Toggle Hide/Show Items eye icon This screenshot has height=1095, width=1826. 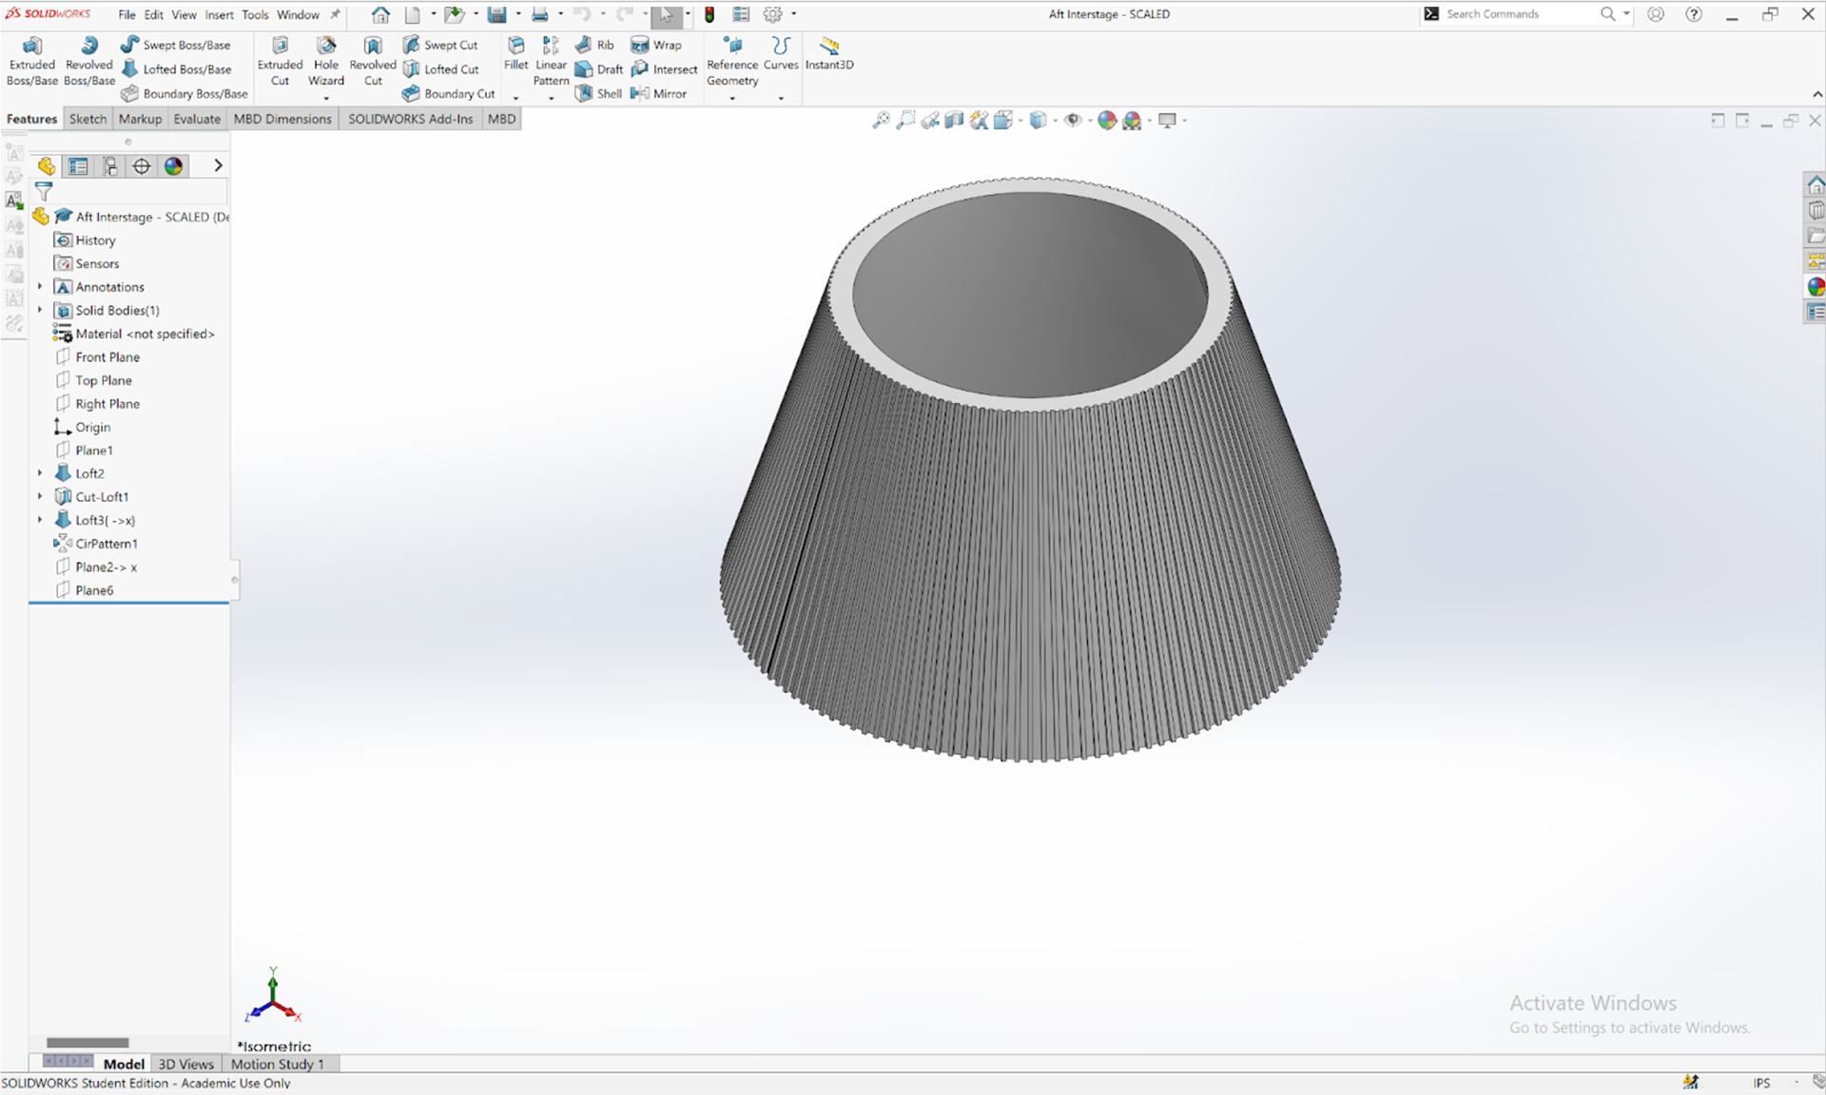point(1072,120)
